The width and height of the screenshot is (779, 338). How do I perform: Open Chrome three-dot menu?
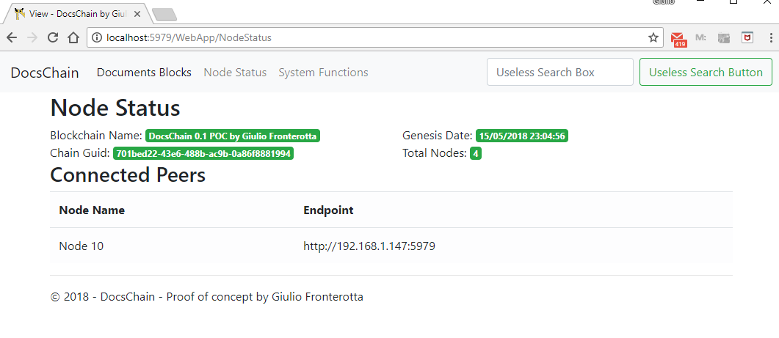[x=770, y=37]
